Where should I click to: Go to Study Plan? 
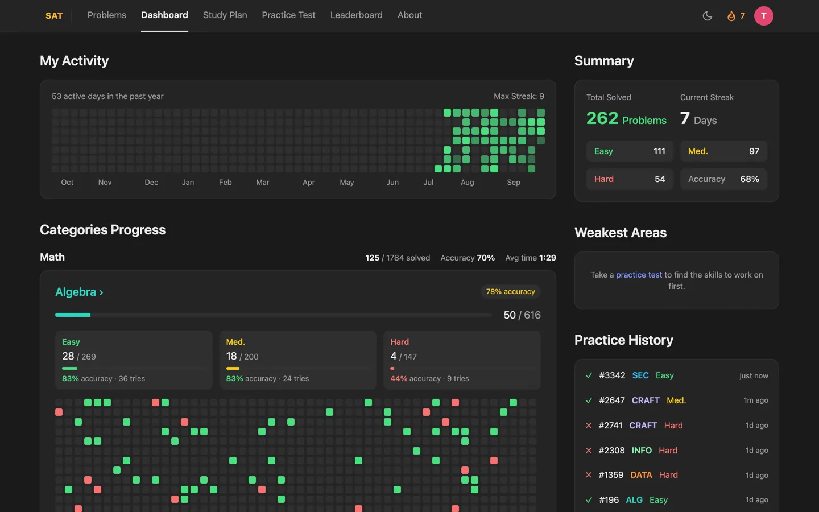pyautogui.click(x=225, y=15)
